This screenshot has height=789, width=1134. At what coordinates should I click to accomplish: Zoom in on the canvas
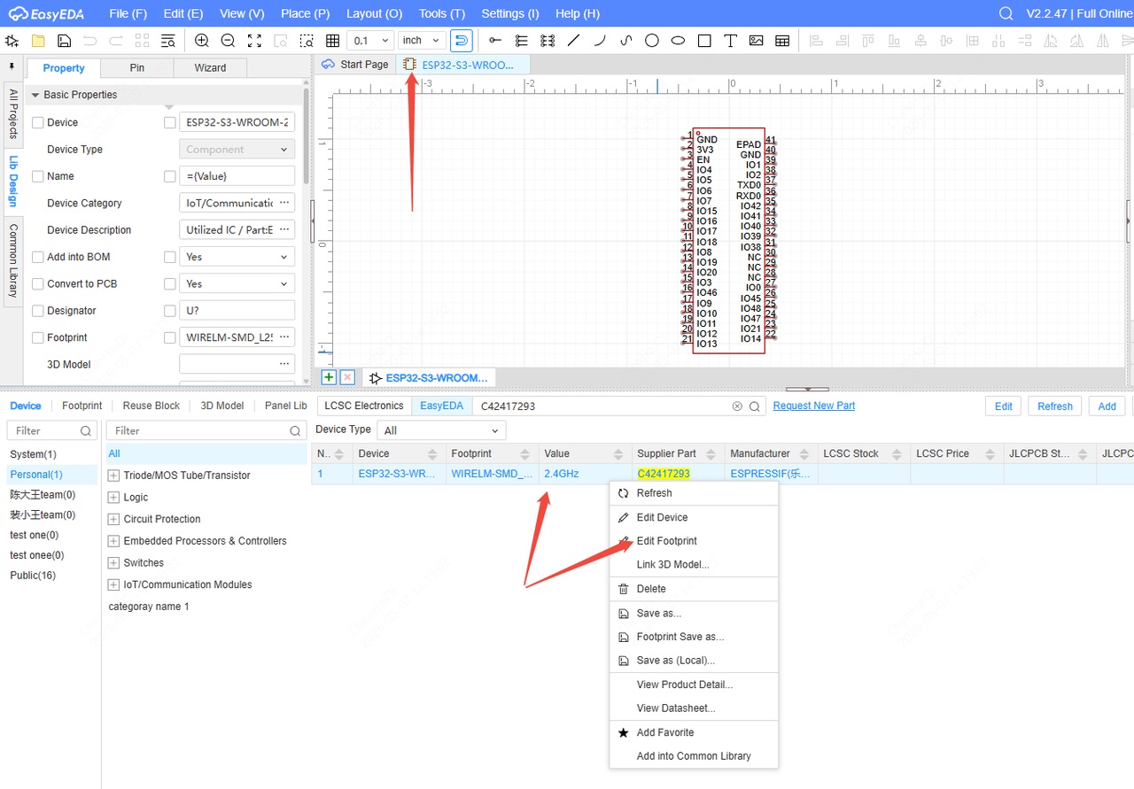point(202,41)
